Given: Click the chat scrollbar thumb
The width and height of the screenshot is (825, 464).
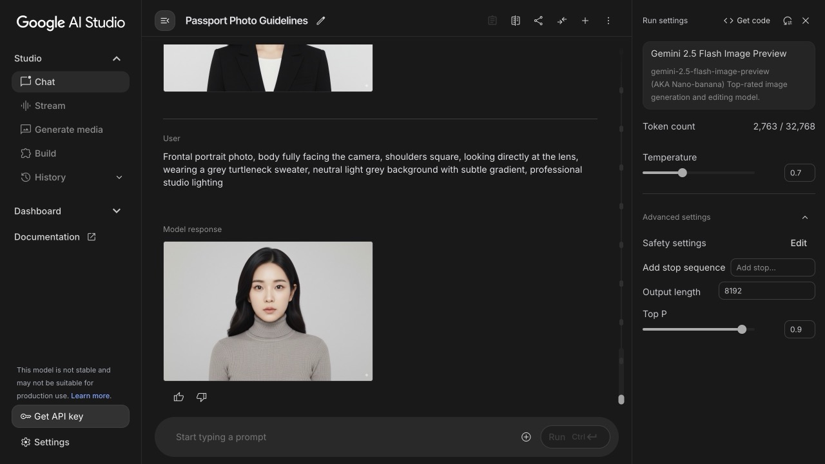Looking at the screenshot, I should point(621,400).
